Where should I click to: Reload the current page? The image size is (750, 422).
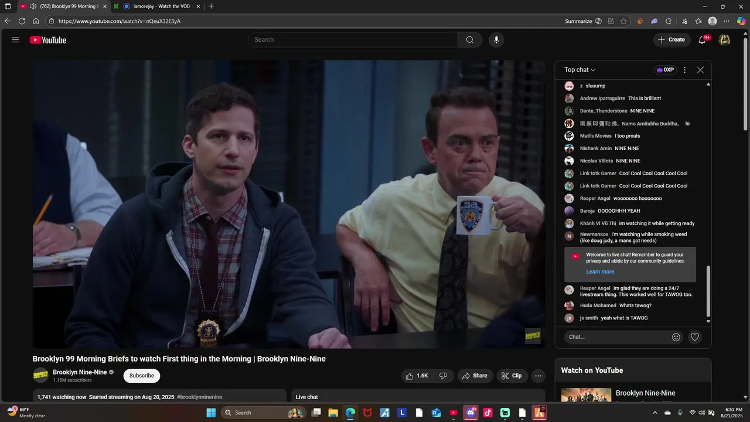(22, 21)
